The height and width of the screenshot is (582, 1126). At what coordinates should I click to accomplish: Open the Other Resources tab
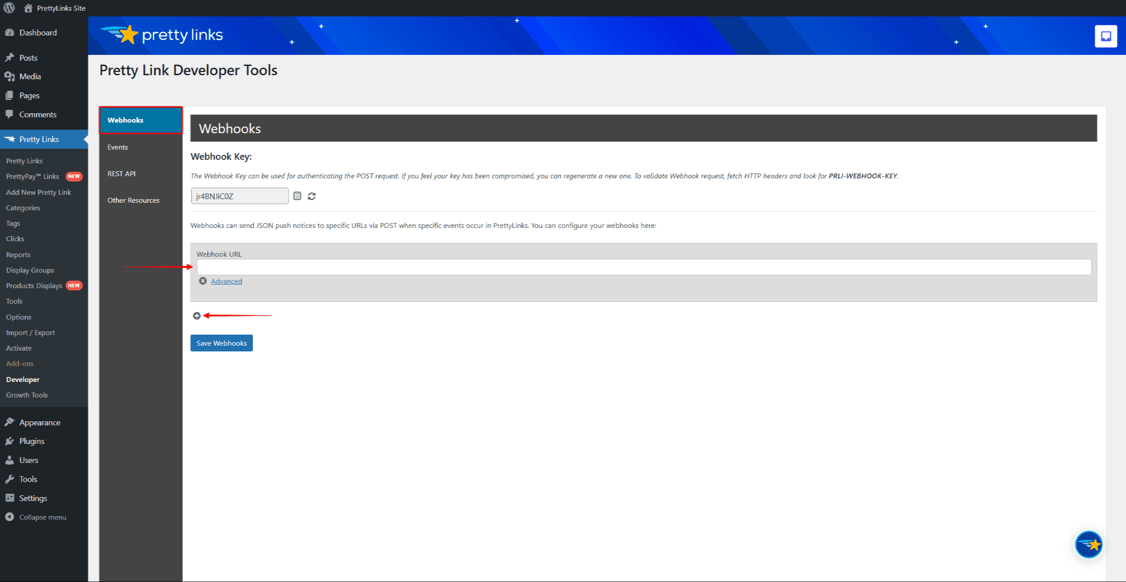point(133,200)
